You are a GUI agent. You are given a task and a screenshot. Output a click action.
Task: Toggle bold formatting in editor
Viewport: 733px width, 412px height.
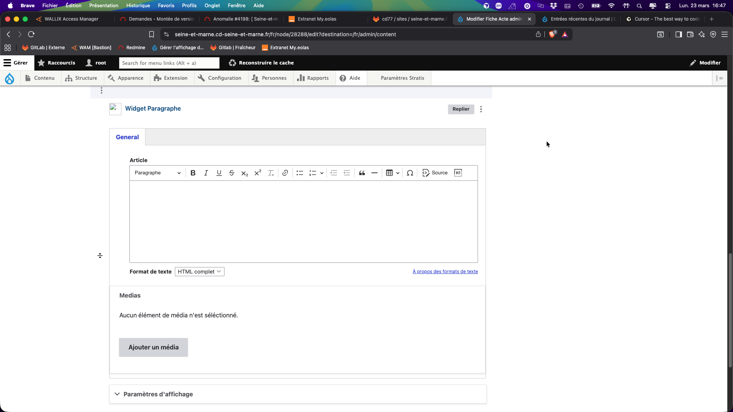coord(193,173)
